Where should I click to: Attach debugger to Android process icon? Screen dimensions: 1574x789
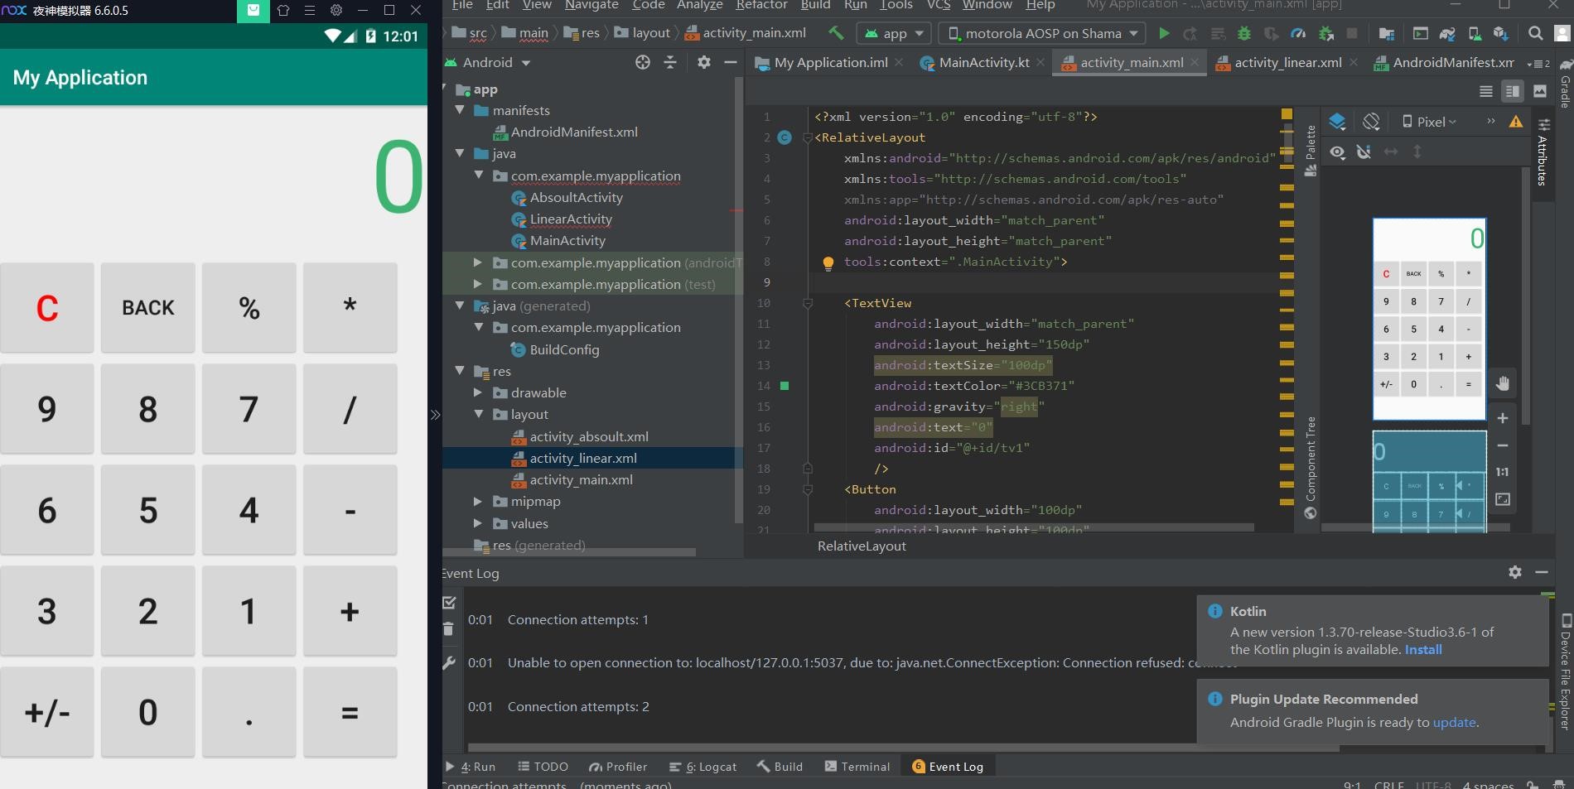tap(1326, 33)
